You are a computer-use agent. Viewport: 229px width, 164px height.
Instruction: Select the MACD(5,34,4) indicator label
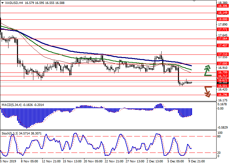click(13, 105)
